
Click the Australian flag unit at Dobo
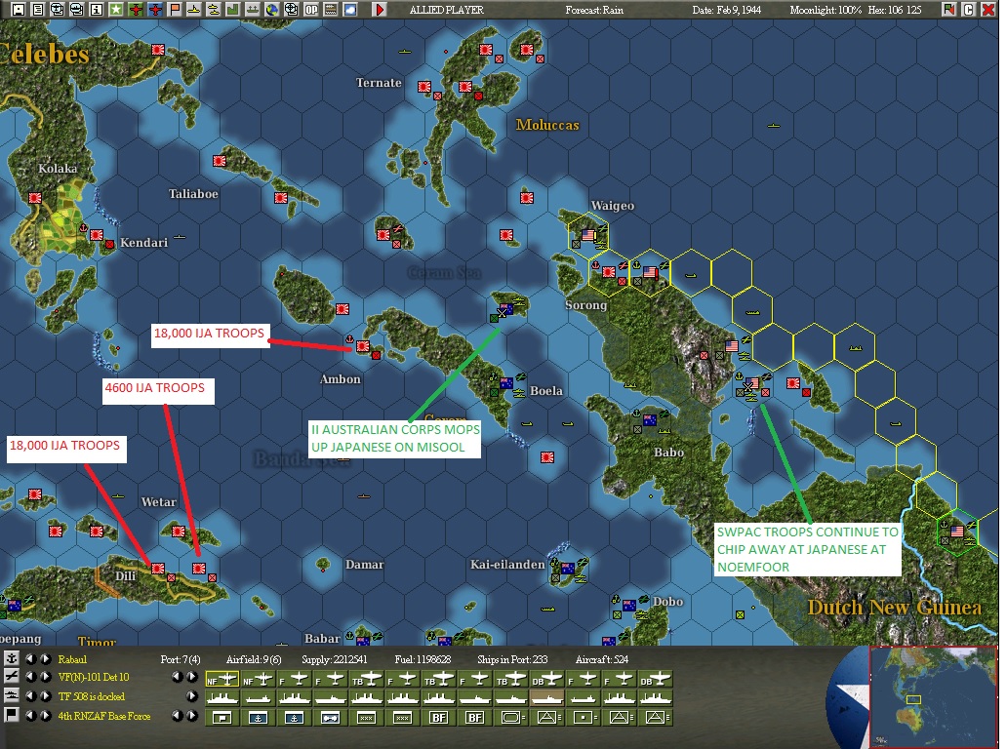(629, 606)
